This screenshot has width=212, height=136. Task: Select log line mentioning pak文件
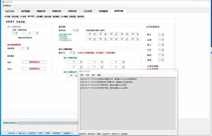click(x=107, y=82)
